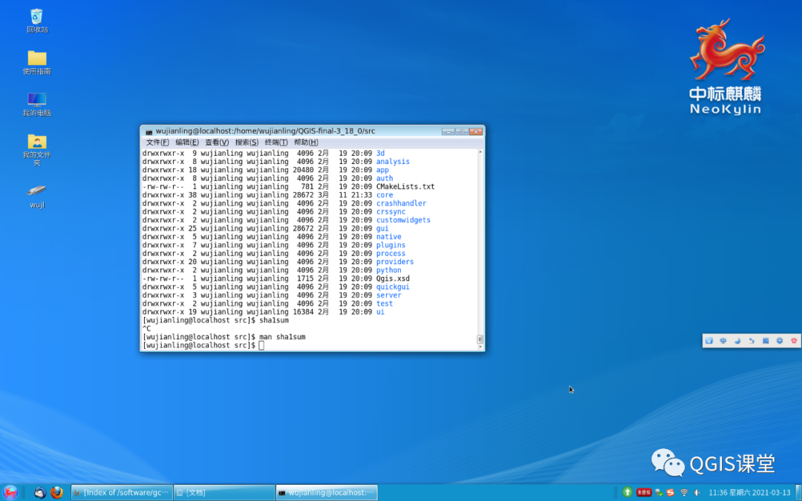Open input method settings gear icon
This screenshot has height=501, width=802.
[x=780, y=341]
